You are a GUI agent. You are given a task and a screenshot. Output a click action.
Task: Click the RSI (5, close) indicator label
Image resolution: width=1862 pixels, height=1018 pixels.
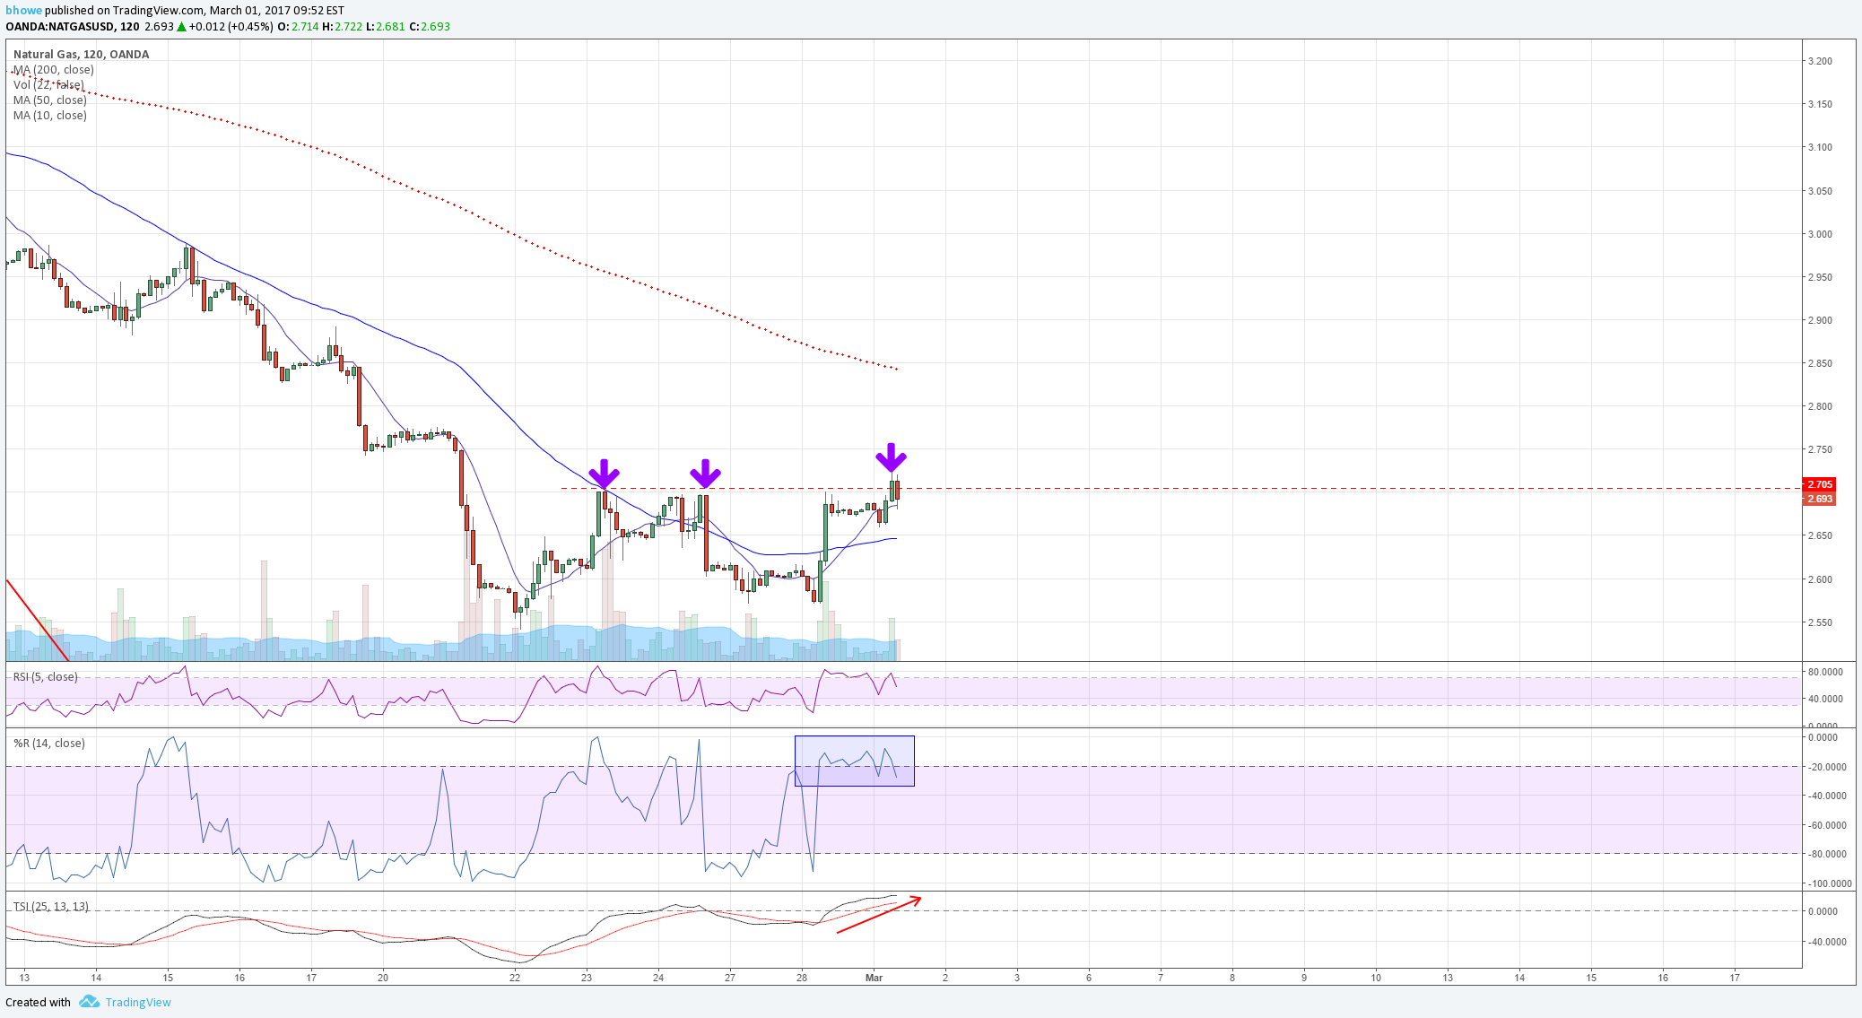tap(46, 676)
